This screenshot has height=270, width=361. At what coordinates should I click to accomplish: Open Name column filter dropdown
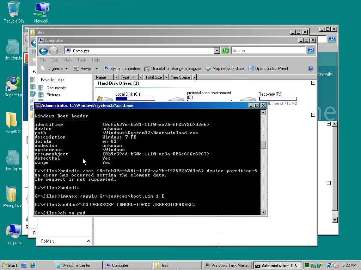click(116, 77)
